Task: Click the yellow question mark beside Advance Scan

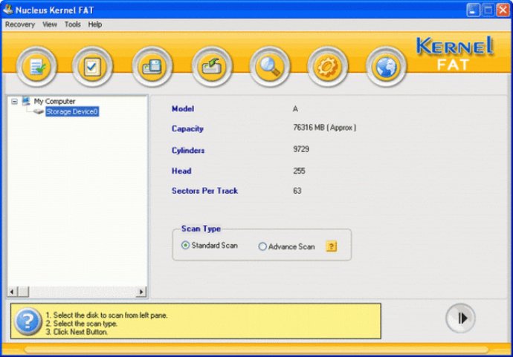Action: 331,246
